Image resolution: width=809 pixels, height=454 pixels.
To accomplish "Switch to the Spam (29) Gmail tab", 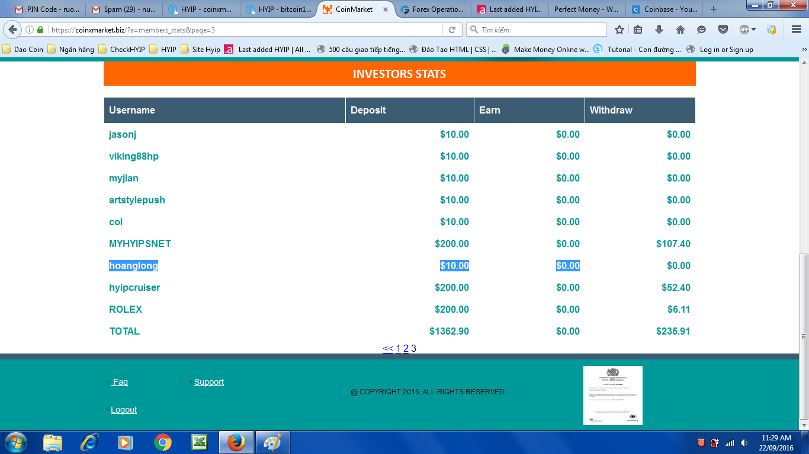I will (x=124, y=9).
